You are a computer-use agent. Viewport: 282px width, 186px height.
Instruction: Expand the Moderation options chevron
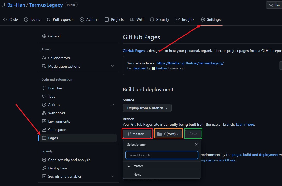113,66
